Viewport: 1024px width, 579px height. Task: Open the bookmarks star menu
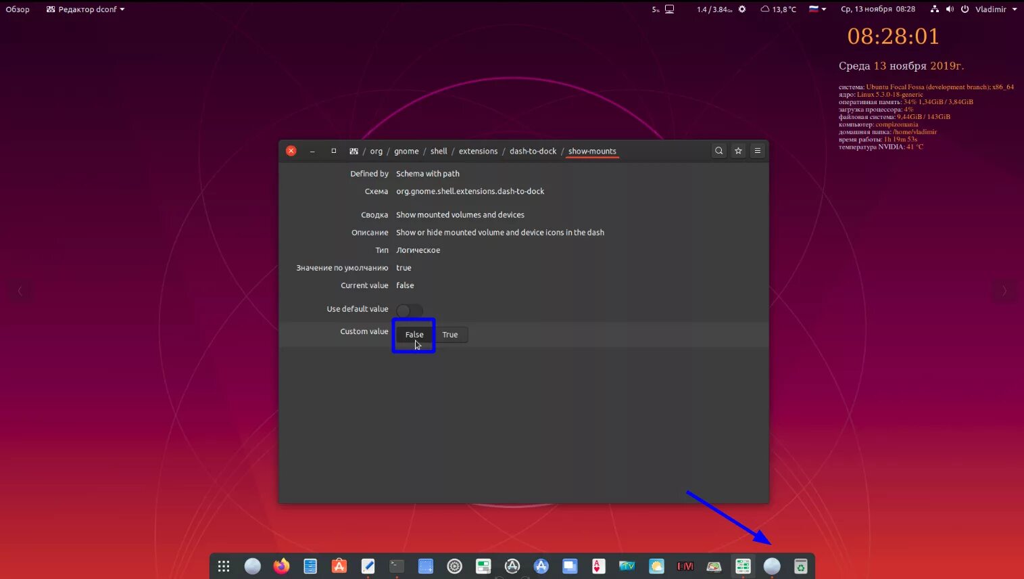point(738,151)
